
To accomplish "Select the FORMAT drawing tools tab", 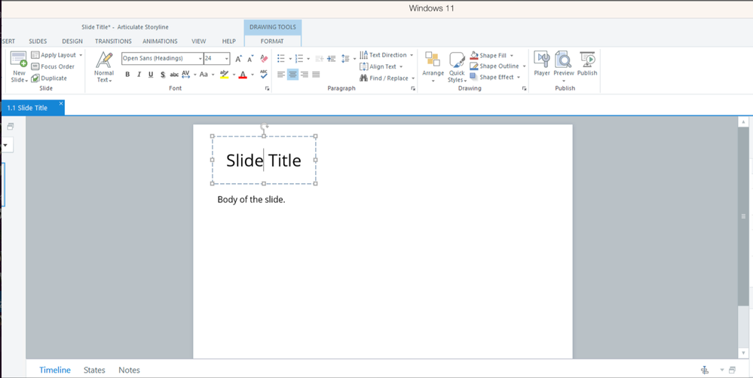I will click(x=272, y=41).
